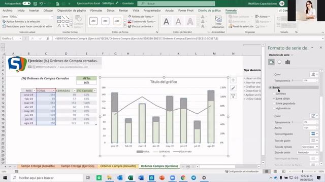Switch to Tiempo Entrega (Ejercicio) sheet
Image resolution: width=325 pixels, height=182 pixels.
[78, 166]
